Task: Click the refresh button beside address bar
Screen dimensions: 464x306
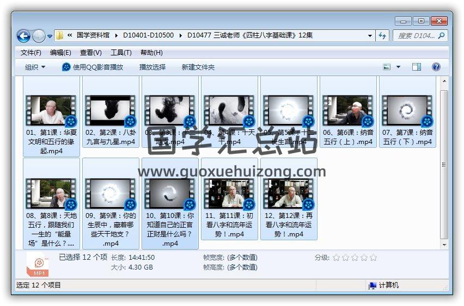Action: click(x=382, y=35)
